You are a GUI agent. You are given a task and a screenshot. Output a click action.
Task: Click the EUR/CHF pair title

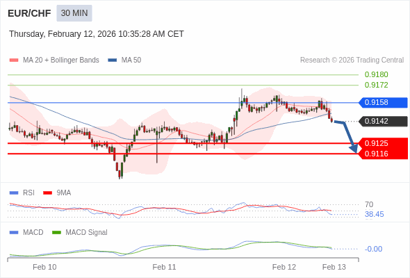click(29, 13)
